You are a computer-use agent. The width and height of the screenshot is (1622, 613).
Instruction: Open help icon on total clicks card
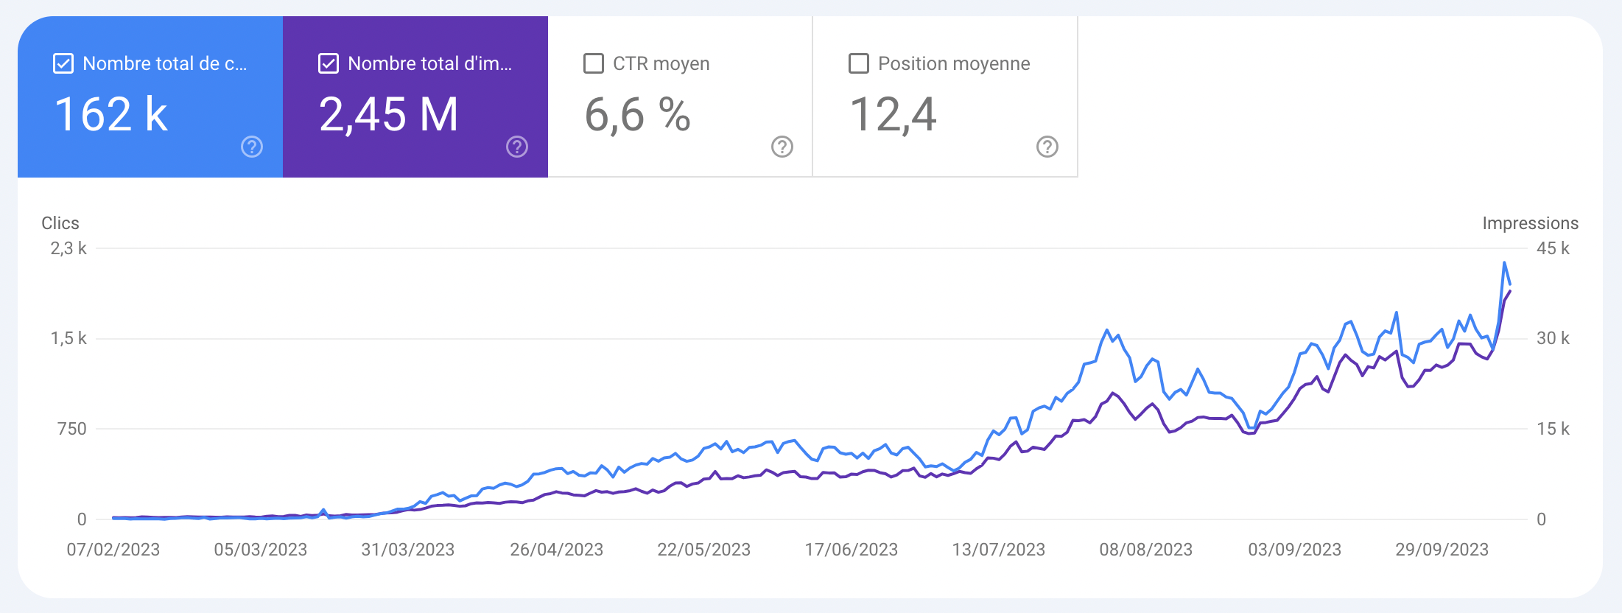(x=252, y=147)
